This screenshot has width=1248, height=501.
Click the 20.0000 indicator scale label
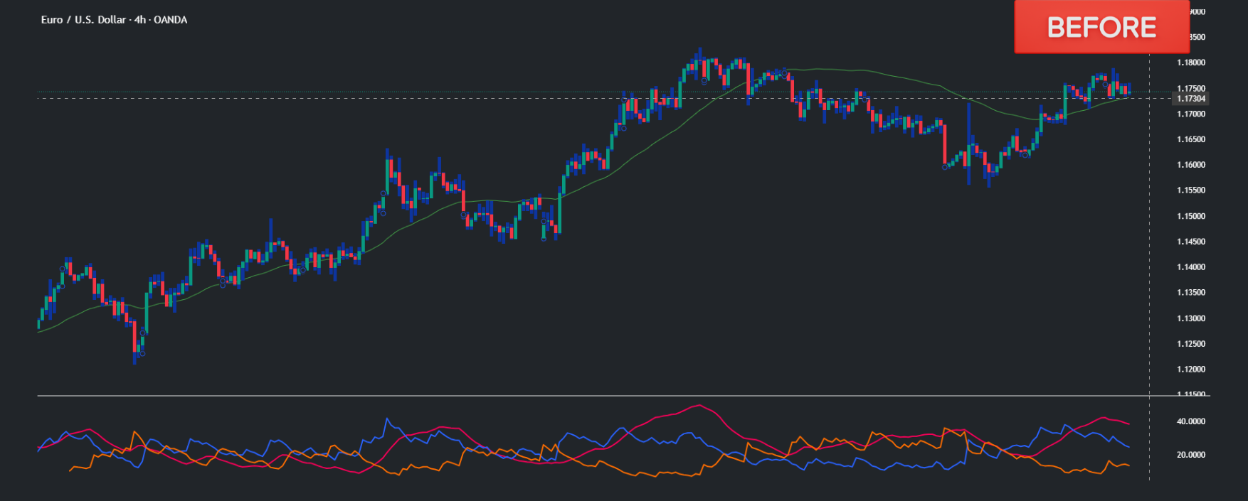point(1190,455)
